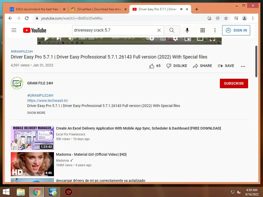Open the Chrome profile avatar
Viewport: 263px width, 197px height.
pyautogui.click(x=245, y=18)
